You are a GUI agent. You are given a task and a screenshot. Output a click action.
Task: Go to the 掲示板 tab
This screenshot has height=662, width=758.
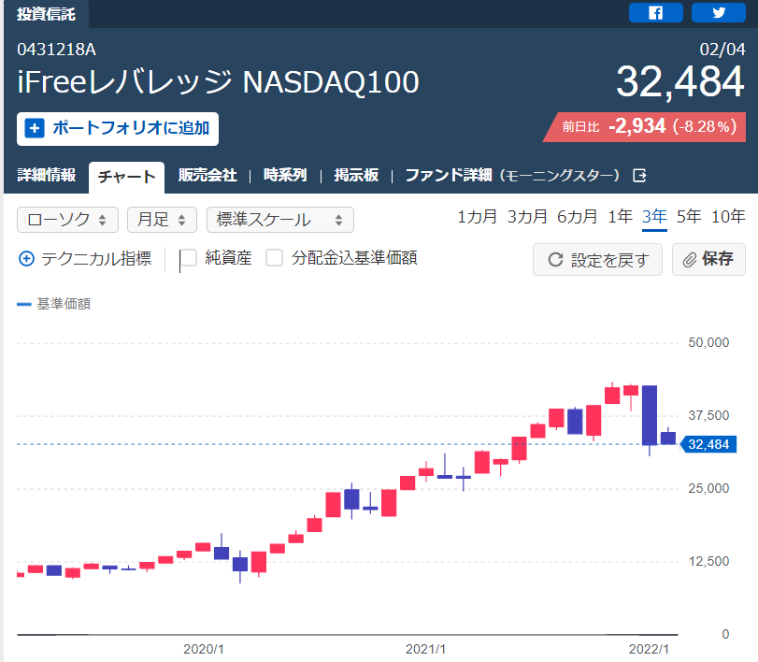(x=356, y=175)
